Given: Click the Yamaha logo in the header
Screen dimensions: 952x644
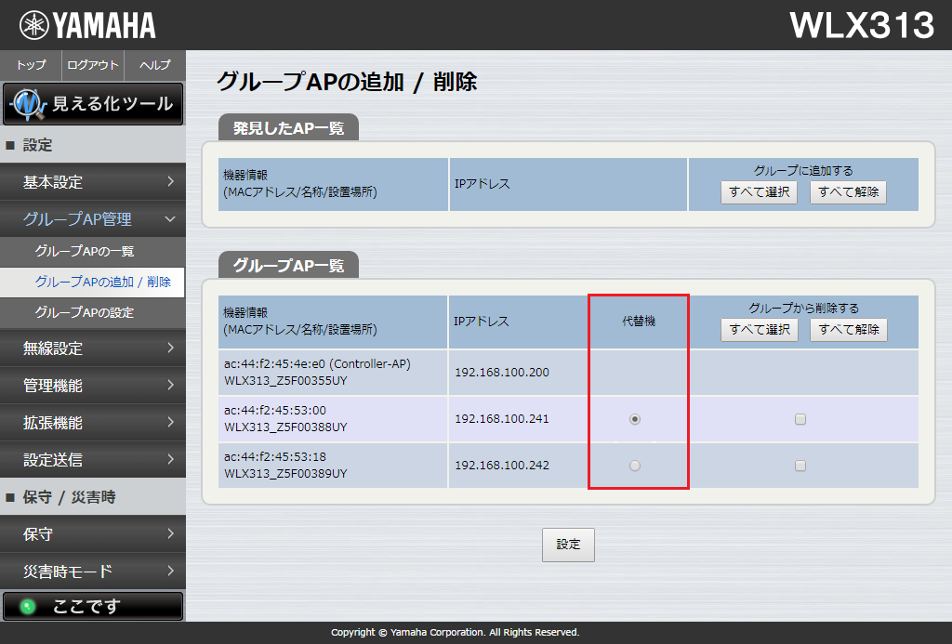Looking at the screenshot, I should 88,25.
